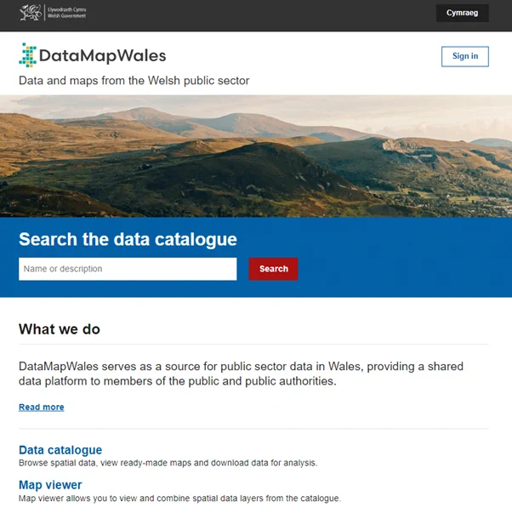Follow the Read more link
This screenshot has width=512, height=519.
coord(42,408)
